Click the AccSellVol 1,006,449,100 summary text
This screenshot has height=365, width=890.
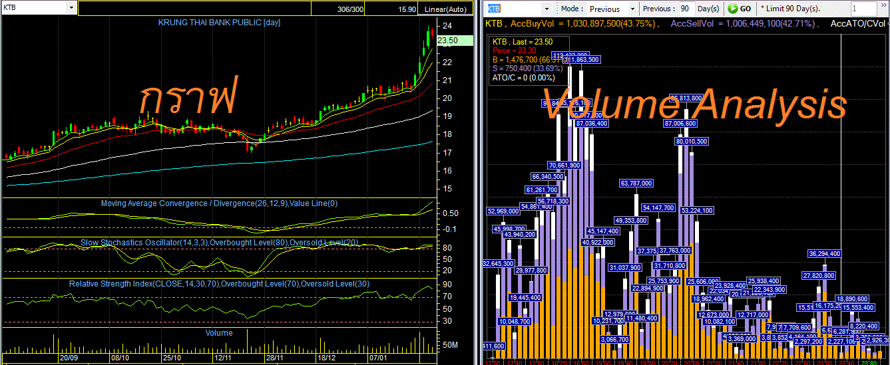point(743,23)
